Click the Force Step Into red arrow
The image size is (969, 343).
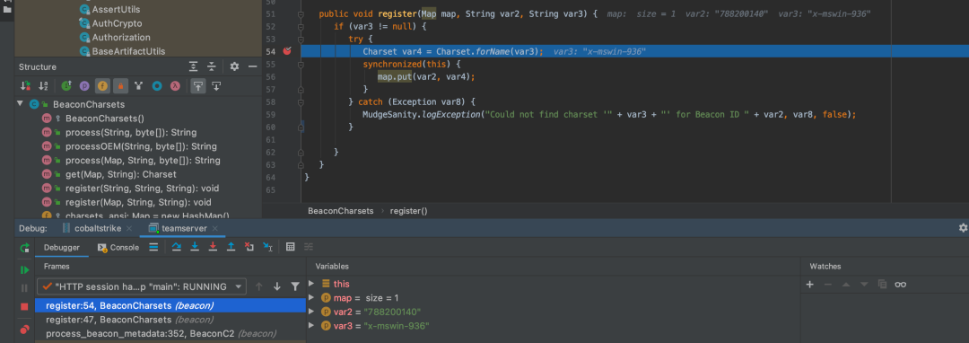tap(213, 247)
